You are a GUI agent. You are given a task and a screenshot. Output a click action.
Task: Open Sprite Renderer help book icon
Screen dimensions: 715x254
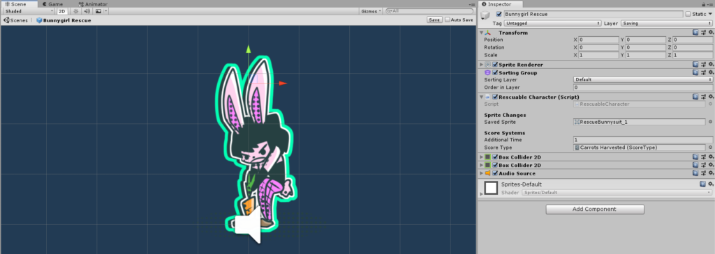[x=695, y=65]
